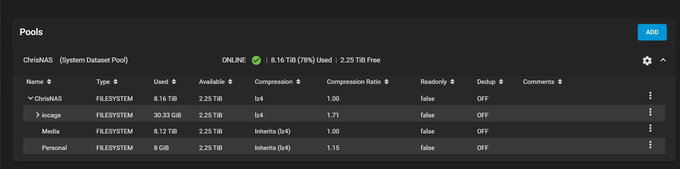Open three-dot menu for iocage dataset
Screen dimensions: 680x169
pyautogui.click(x=650, y=112)
